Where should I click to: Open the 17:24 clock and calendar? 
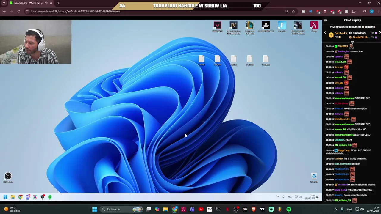373,209
